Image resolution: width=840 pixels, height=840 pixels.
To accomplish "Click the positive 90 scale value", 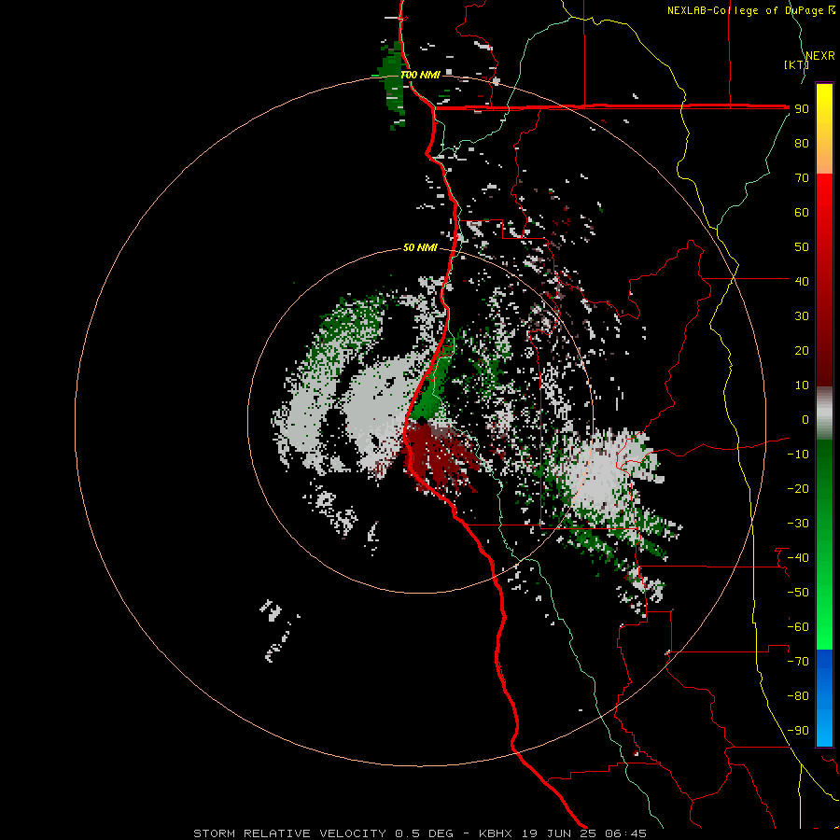I will point(802,109).
